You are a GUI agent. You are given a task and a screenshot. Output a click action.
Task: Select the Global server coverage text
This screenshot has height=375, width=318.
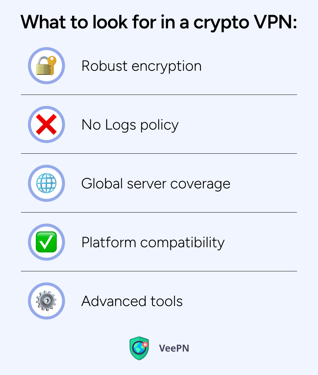[x=156, y=184]
